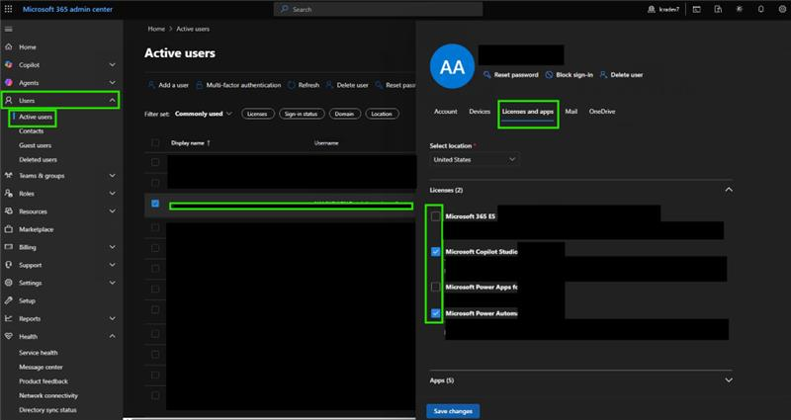791x420 pixels.
Task: Click the Health heart icon
Action: point(9,336)
